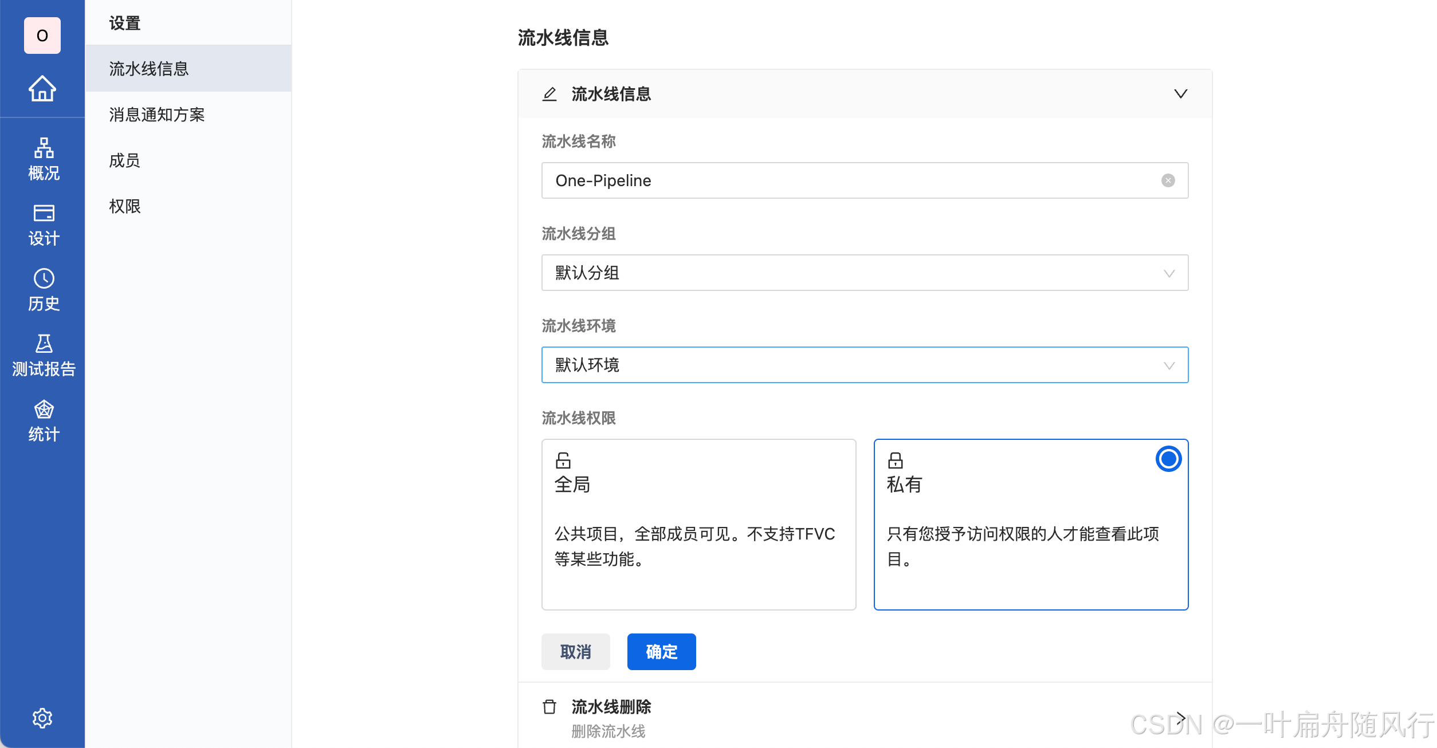The width and height of the screenshot is (1437, 748).
Task: Open the 统计 statistics section
Action: pyautogui.click(x=44, y=422)
